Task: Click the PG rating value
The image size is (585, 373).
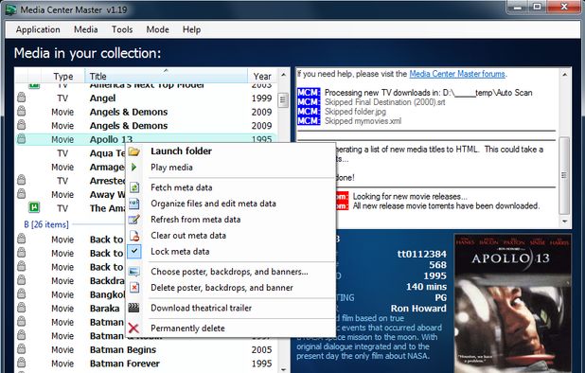Action: point(440,297)
